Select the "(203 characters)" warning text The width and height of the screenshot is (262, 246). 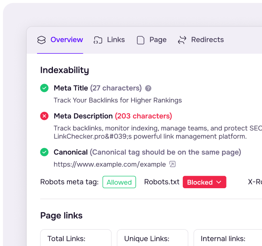pyautogui.click(x=143, y=116)
